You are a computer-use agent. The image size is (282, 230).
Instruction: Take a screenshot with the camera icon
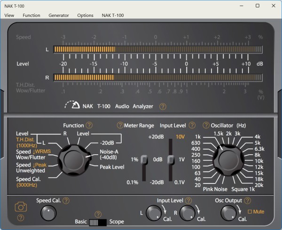[21, 207]
